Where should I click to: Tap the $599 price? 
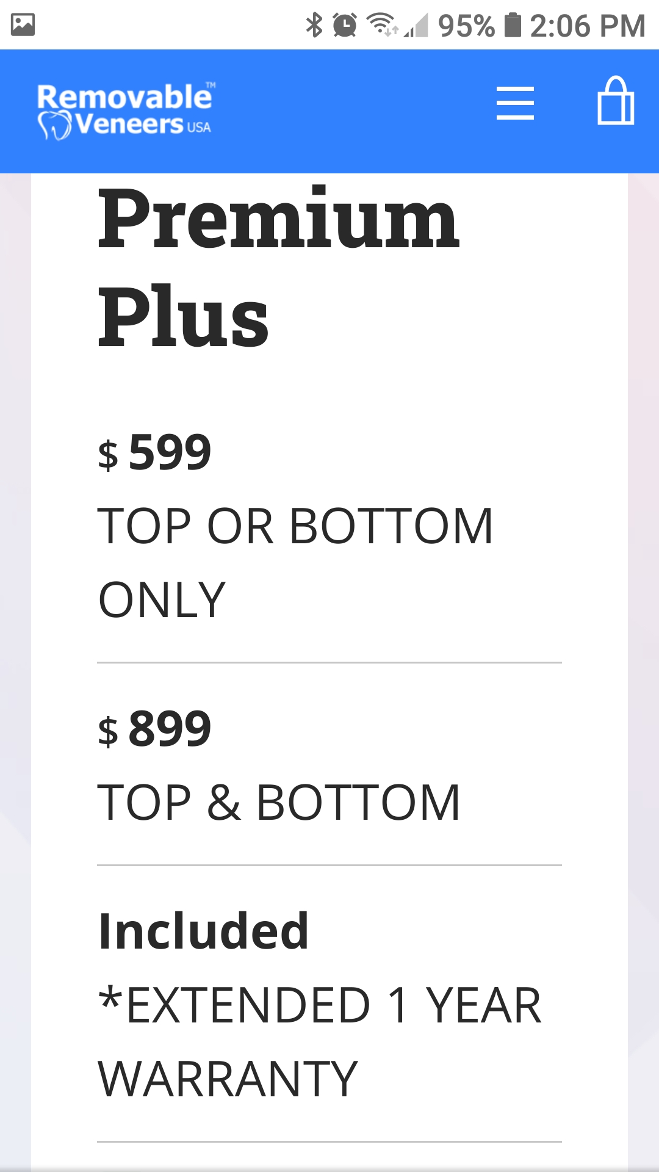154,452
